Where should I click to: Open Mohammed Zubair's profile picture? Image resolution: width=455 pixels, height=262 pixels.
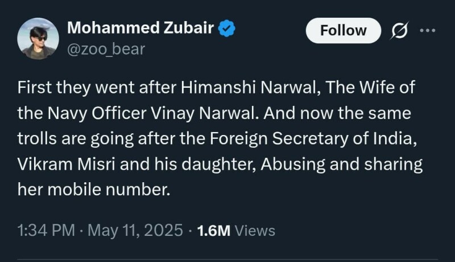point(38,38)
